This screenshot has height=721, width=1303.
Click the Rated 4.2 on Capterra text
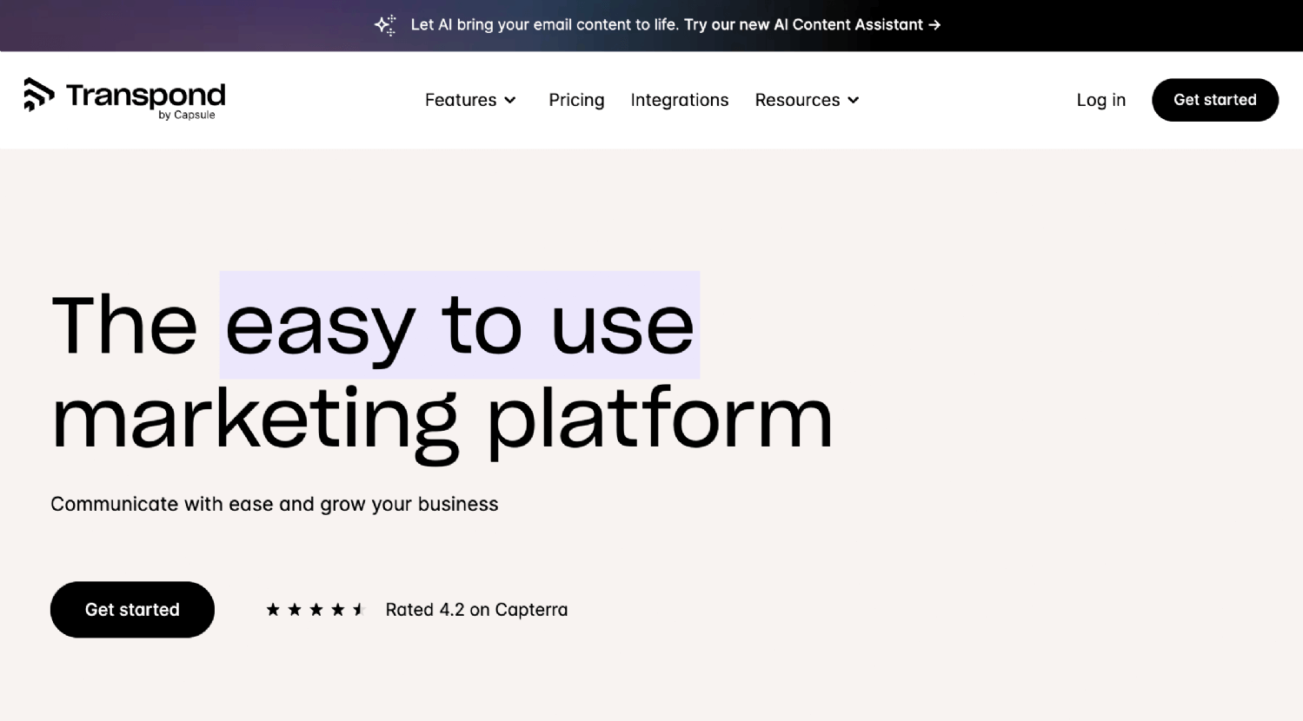(x=476, y=610)
